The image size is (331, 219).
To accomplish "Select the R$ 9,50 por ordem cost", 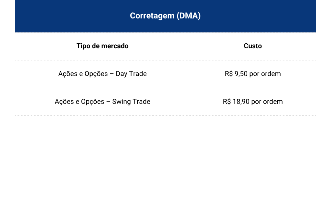I will click(253, 74).
